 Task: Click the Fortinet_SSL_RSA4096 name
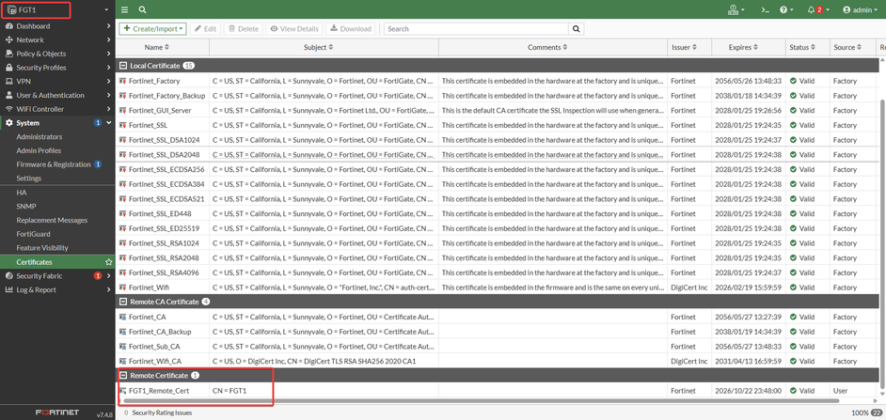[164, 272]
